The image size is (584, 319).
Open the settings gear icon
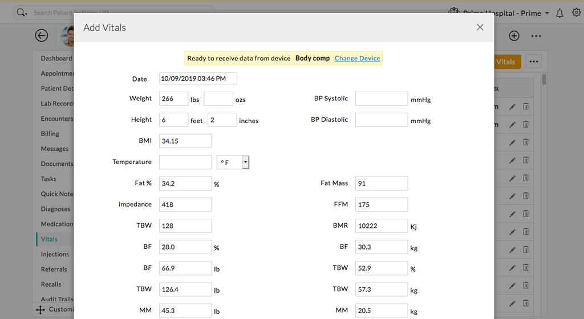point(576,13)
